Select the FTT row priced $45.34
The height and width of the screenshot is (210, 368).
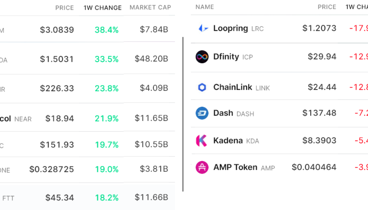tap(60, 198)
